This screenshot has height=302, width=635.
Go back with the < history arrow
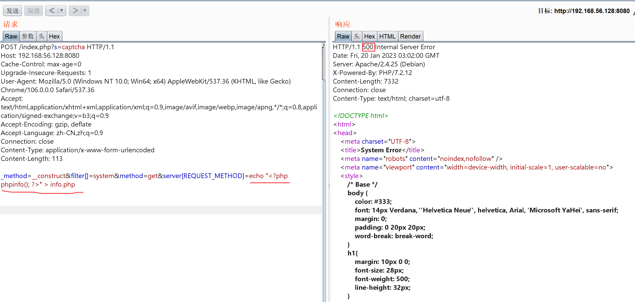click(x=52, y=11)
